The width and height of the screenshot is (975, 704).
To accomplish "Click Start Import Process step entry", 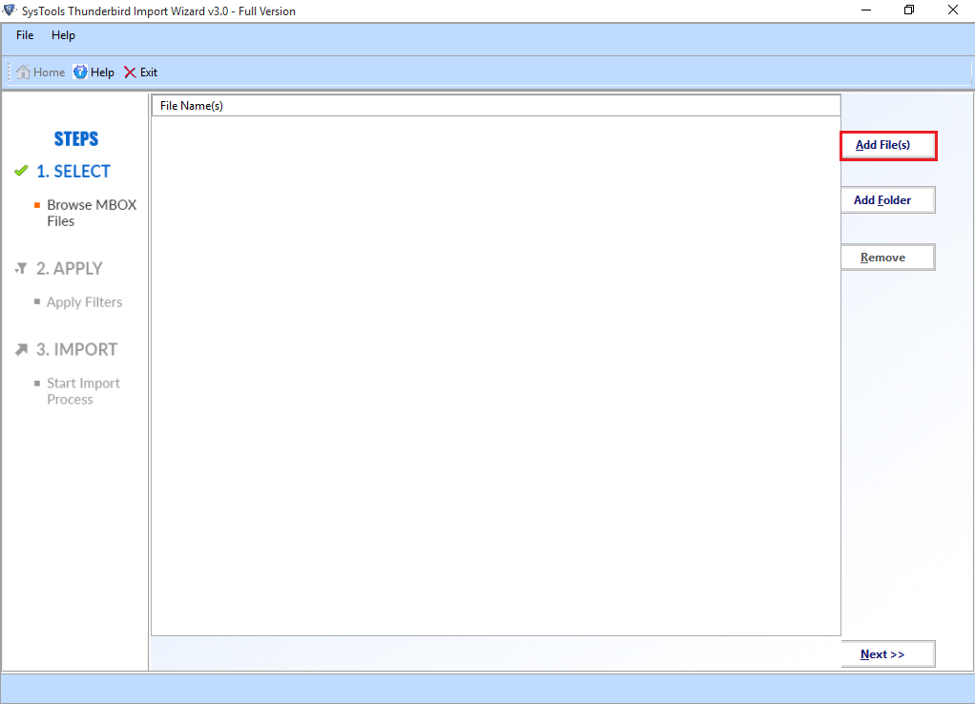I will click(x=83, y=391).
